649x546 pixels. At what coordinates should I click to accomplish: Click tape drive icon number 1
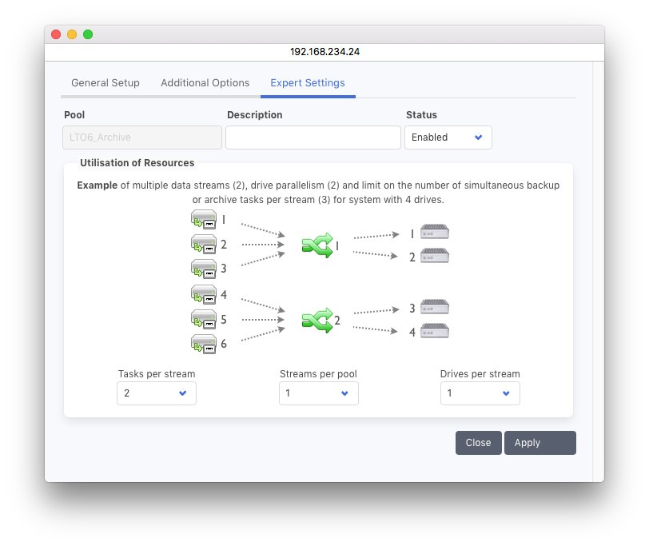click(x=435, y=233)
